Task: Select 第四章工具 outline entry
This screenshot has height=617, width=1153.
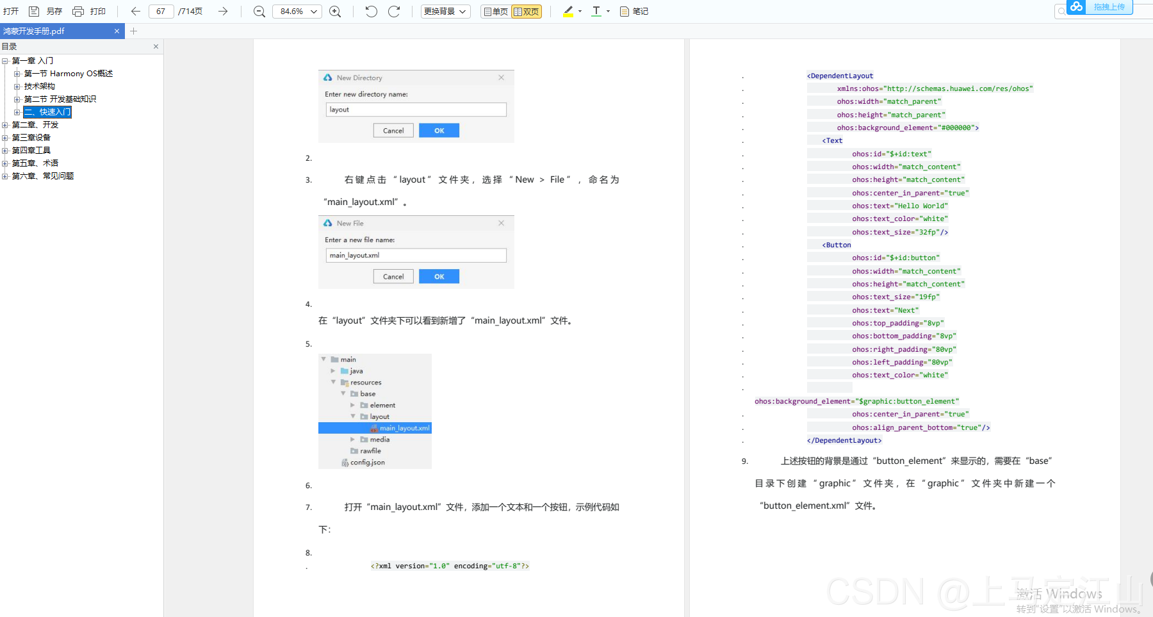Action: (x=31, y=151)
